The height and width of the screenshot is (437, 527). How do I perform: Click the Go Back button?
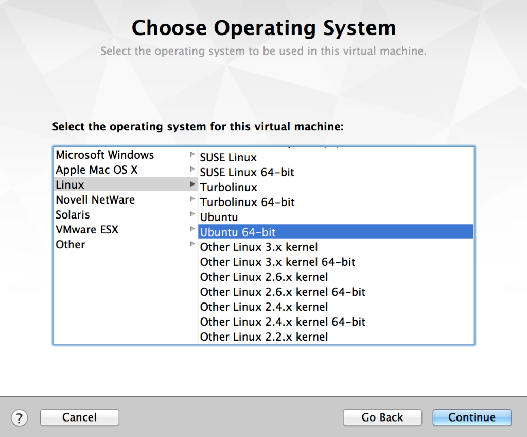pos(382,417)
